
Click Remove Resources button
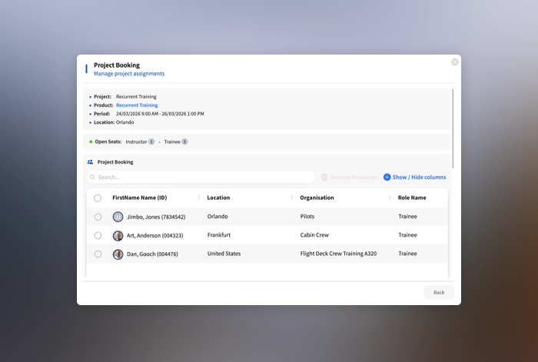click(x=350, y=177)
